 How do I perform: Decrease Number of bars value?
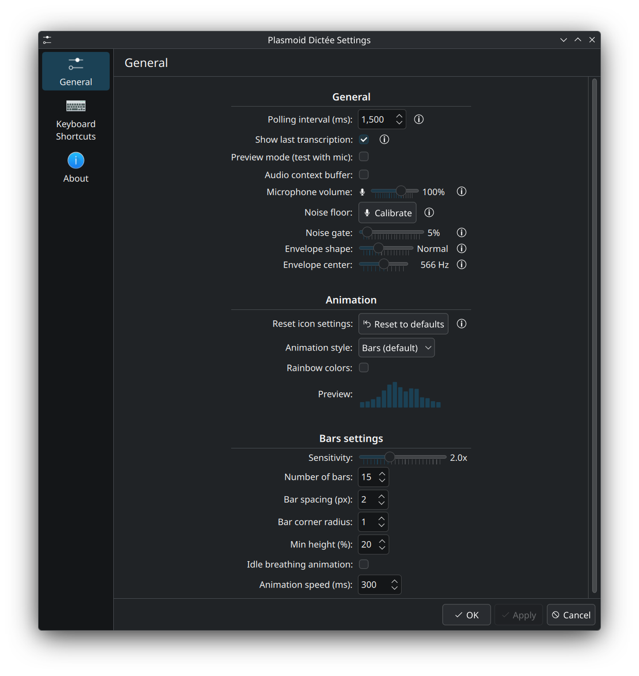[x=382, y=481]
